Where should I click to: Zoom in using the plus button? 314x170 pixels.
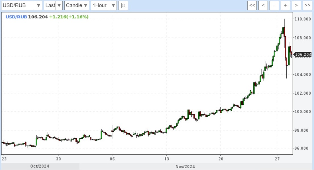285,5
